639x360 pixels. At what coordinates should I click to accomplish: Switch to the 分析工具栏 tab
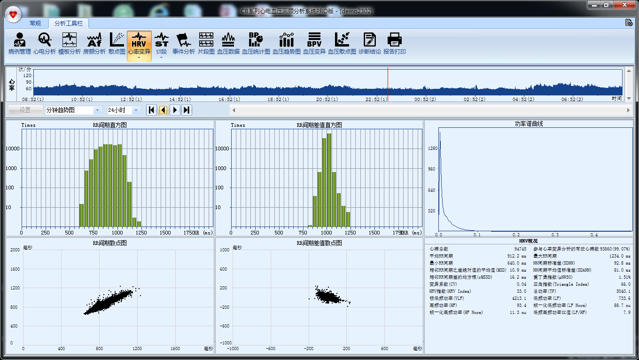[68, 23]
